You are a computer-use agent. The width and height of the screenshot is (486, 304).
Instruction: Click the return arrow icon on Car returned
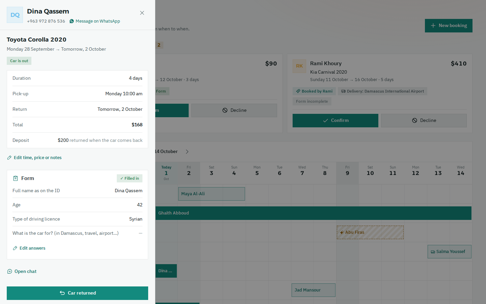pyautogui.click(x=62, y=293)
